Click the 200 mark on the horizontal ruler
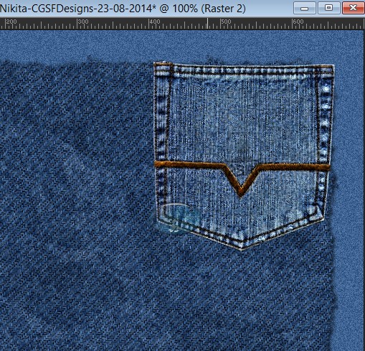 point(11,22)
